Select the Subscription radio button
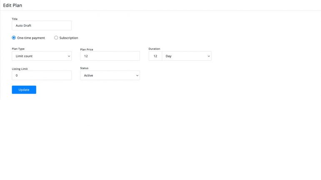The image size is (321, 180). [x=56, y=38]
